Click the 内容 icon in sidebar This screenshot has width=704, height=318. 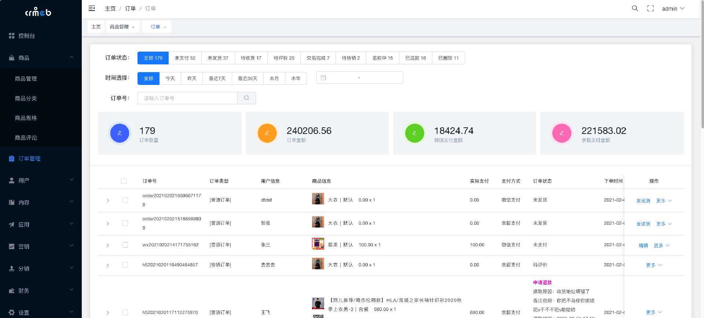[12, 202]
